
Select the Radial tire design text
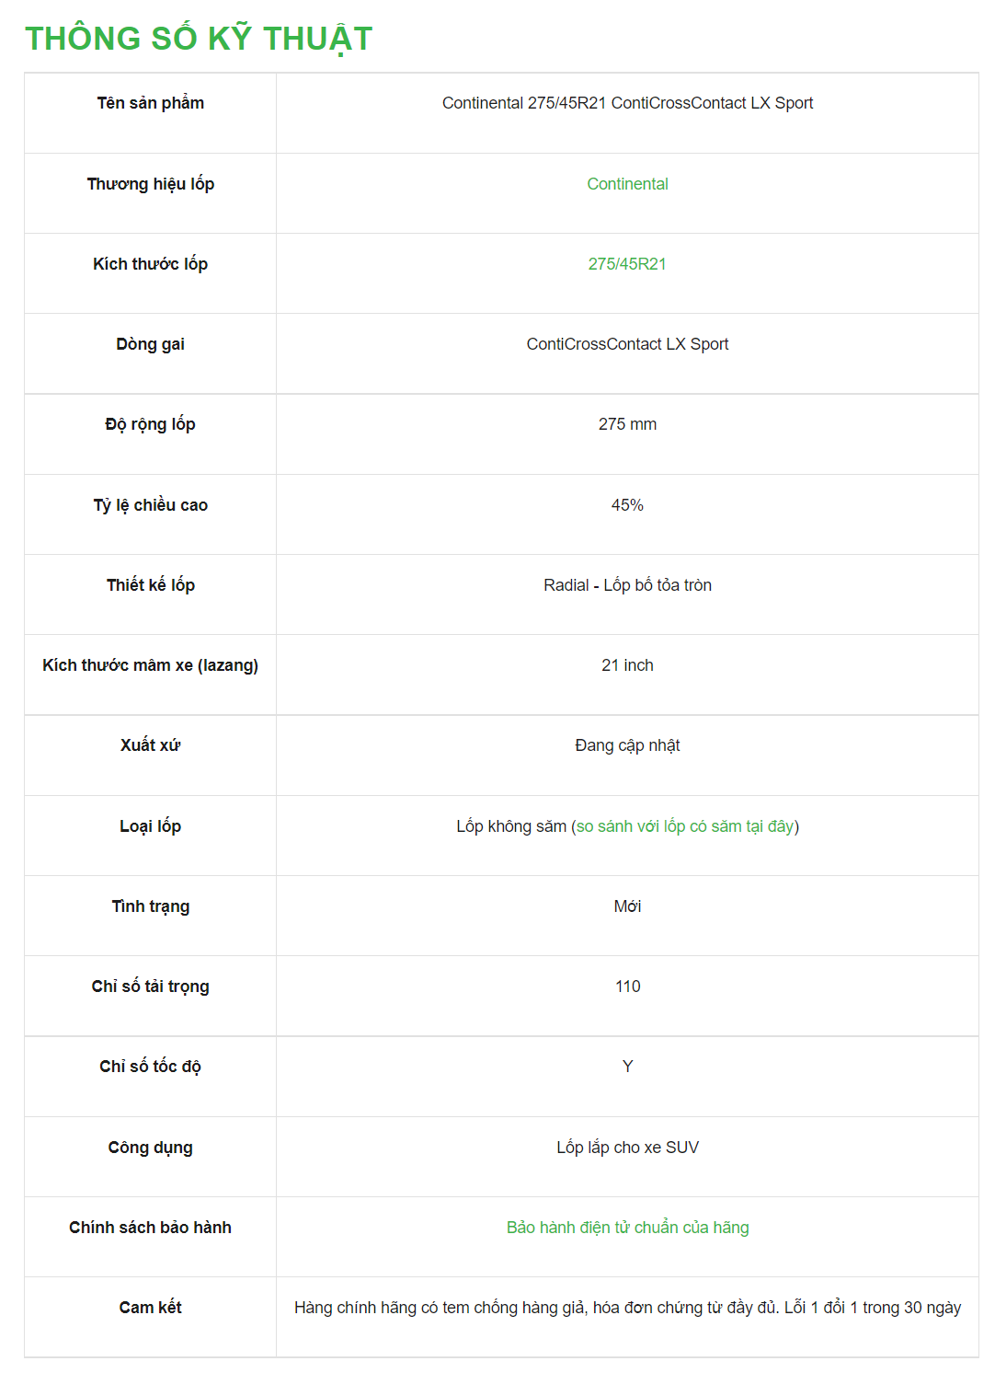(627, 585)
